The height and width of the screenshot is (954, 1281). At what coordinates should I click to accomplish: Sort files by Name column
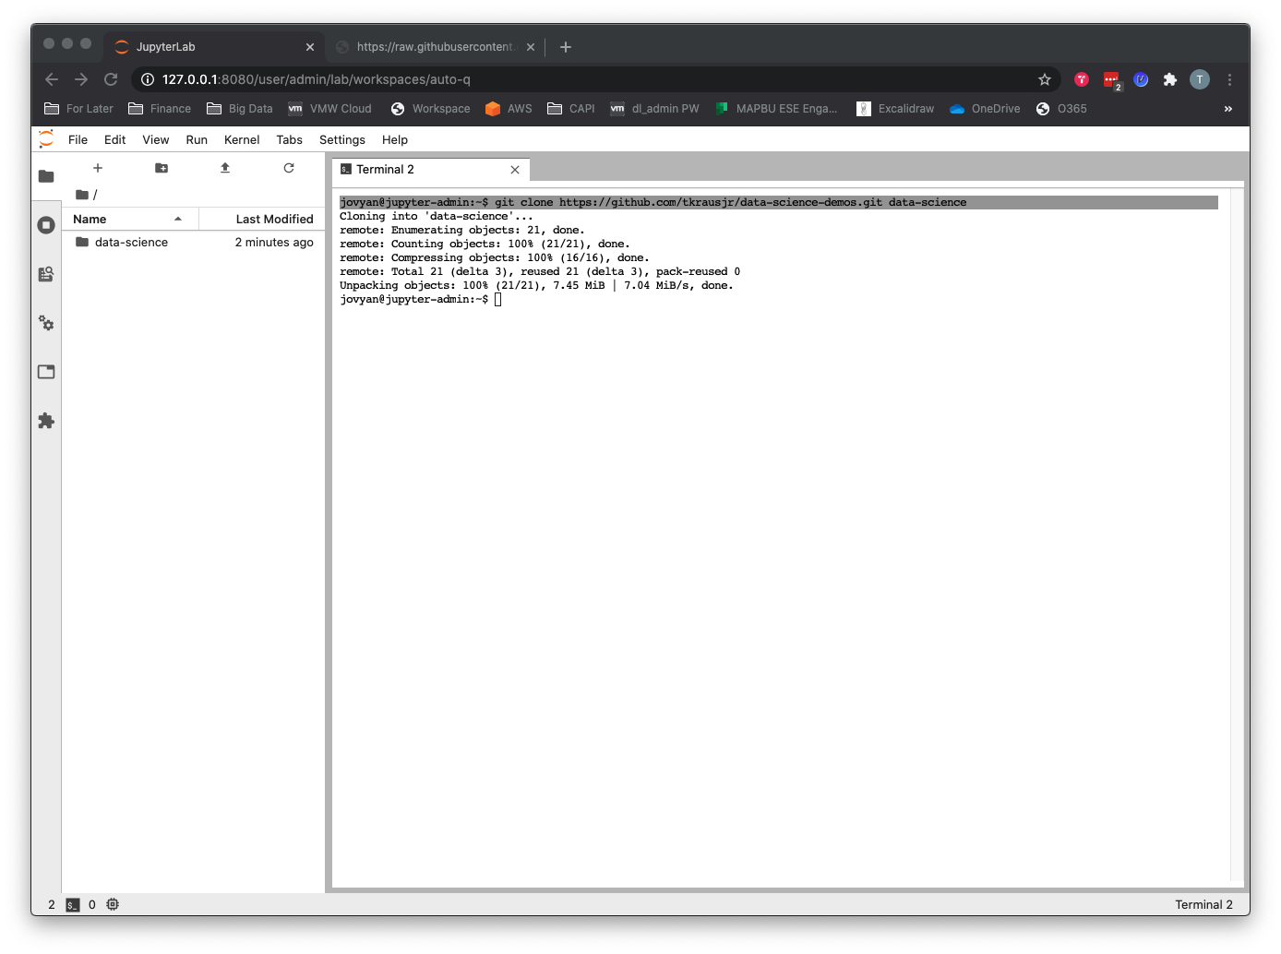pyautogui.click(x=90, y=219)
